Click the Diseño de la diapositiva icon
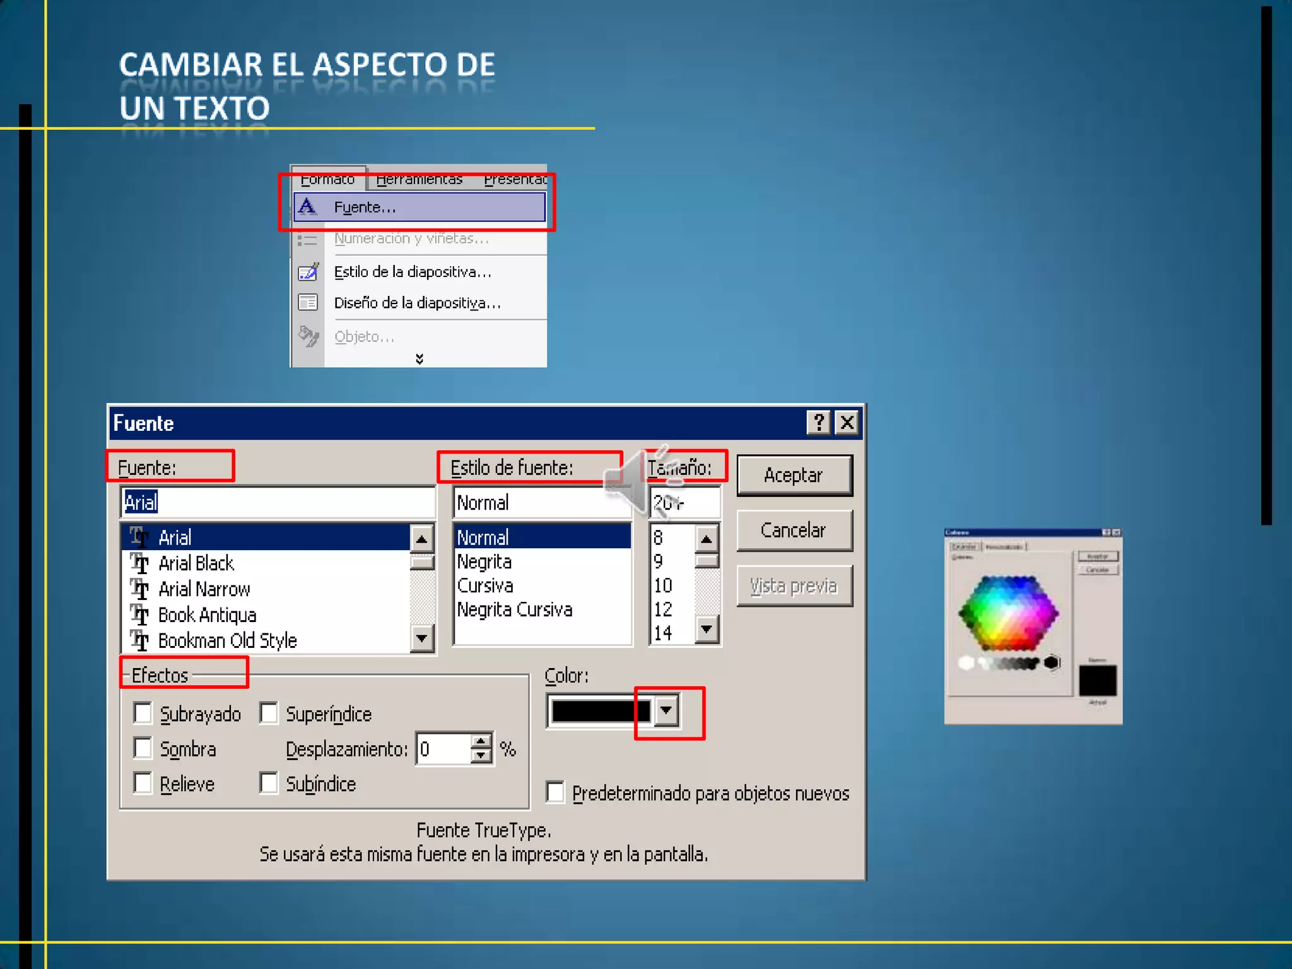 pos(308,303)
